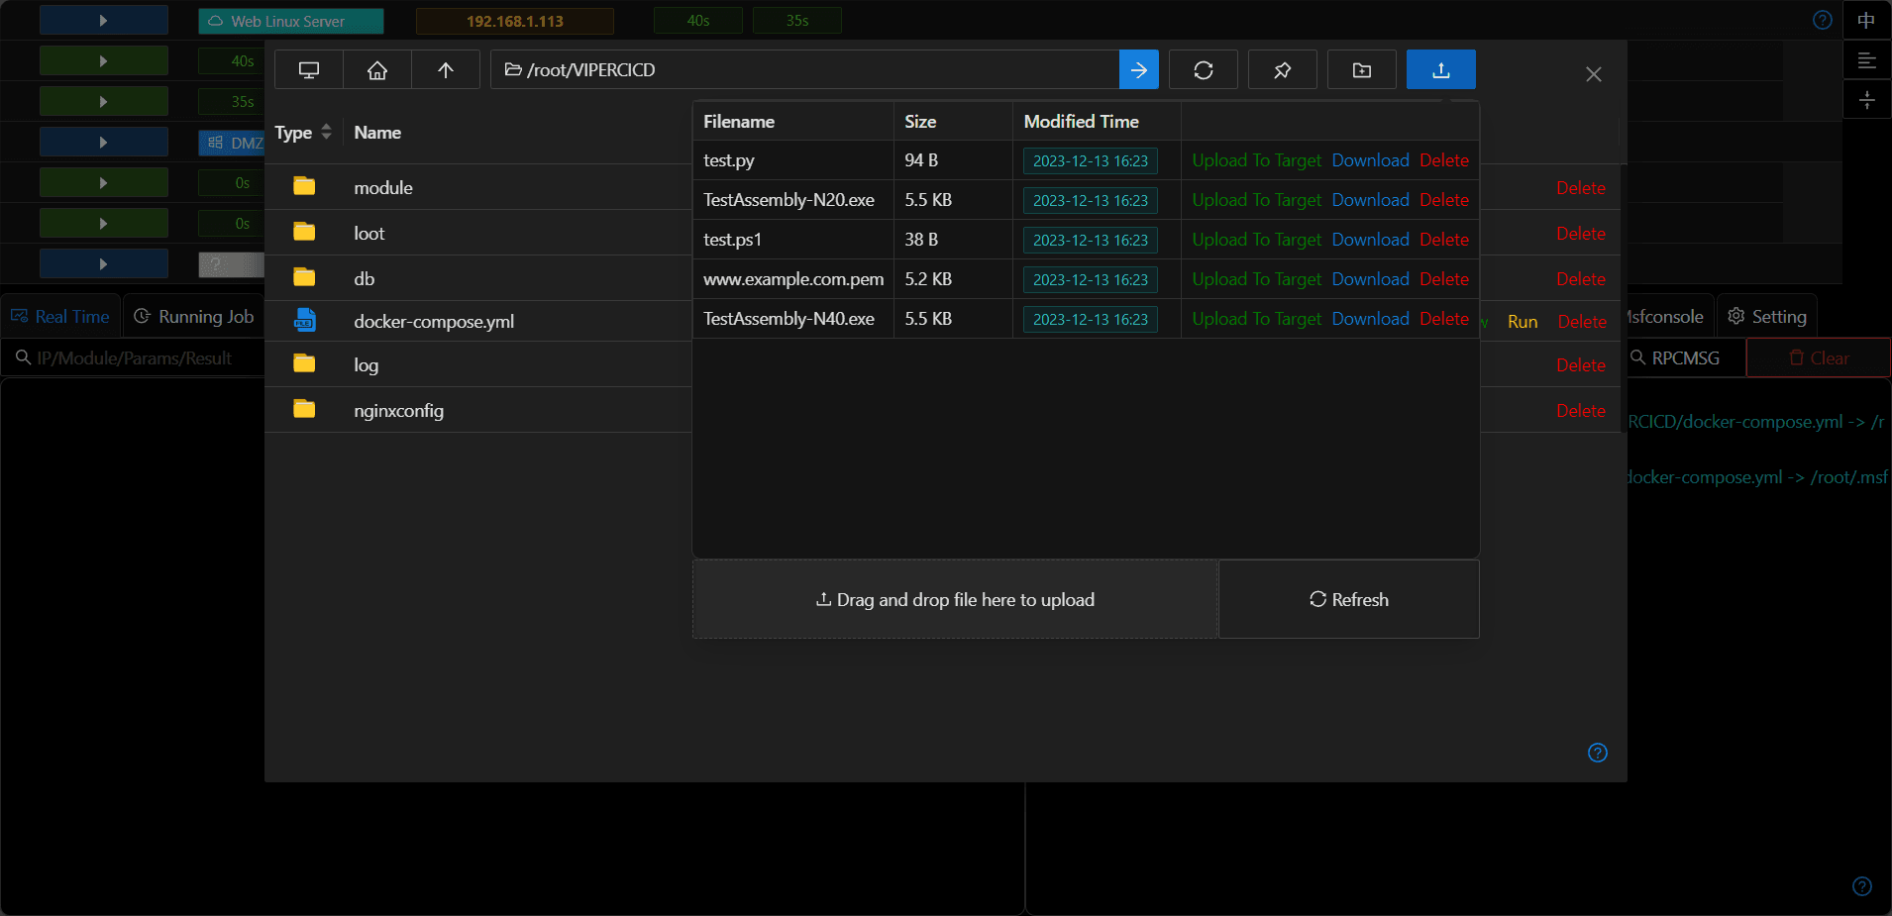The image size is (1892, 916).
Task: Switch to the Running Job tab
Action: click(194, 317)
